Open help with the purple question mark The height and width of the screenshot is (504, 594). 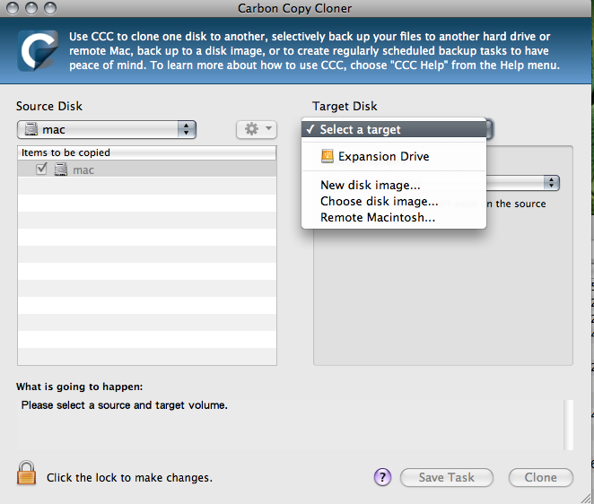[x=382, y=477]
